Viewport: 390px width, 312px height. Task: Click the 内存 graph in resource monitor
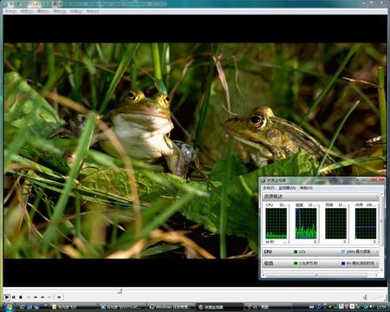click(366, 224)
